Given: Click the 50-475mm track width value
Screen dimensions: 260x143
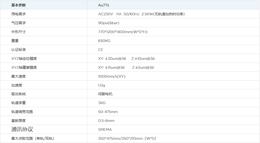Looking at the screenshot, I should coord(108,112).
